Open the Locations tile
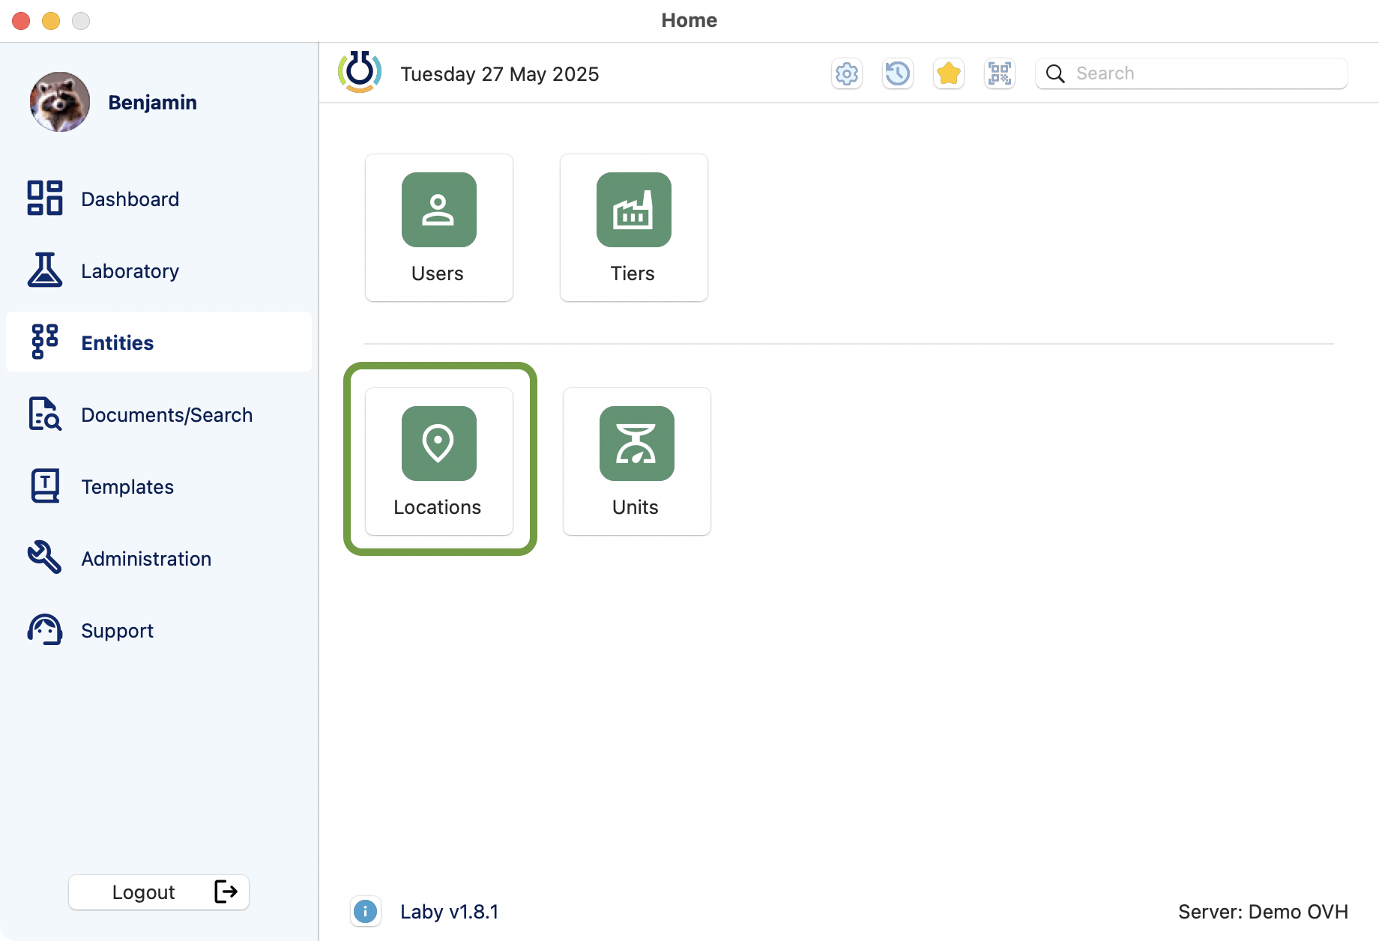1379x941 pixels. tap(439, 461)
